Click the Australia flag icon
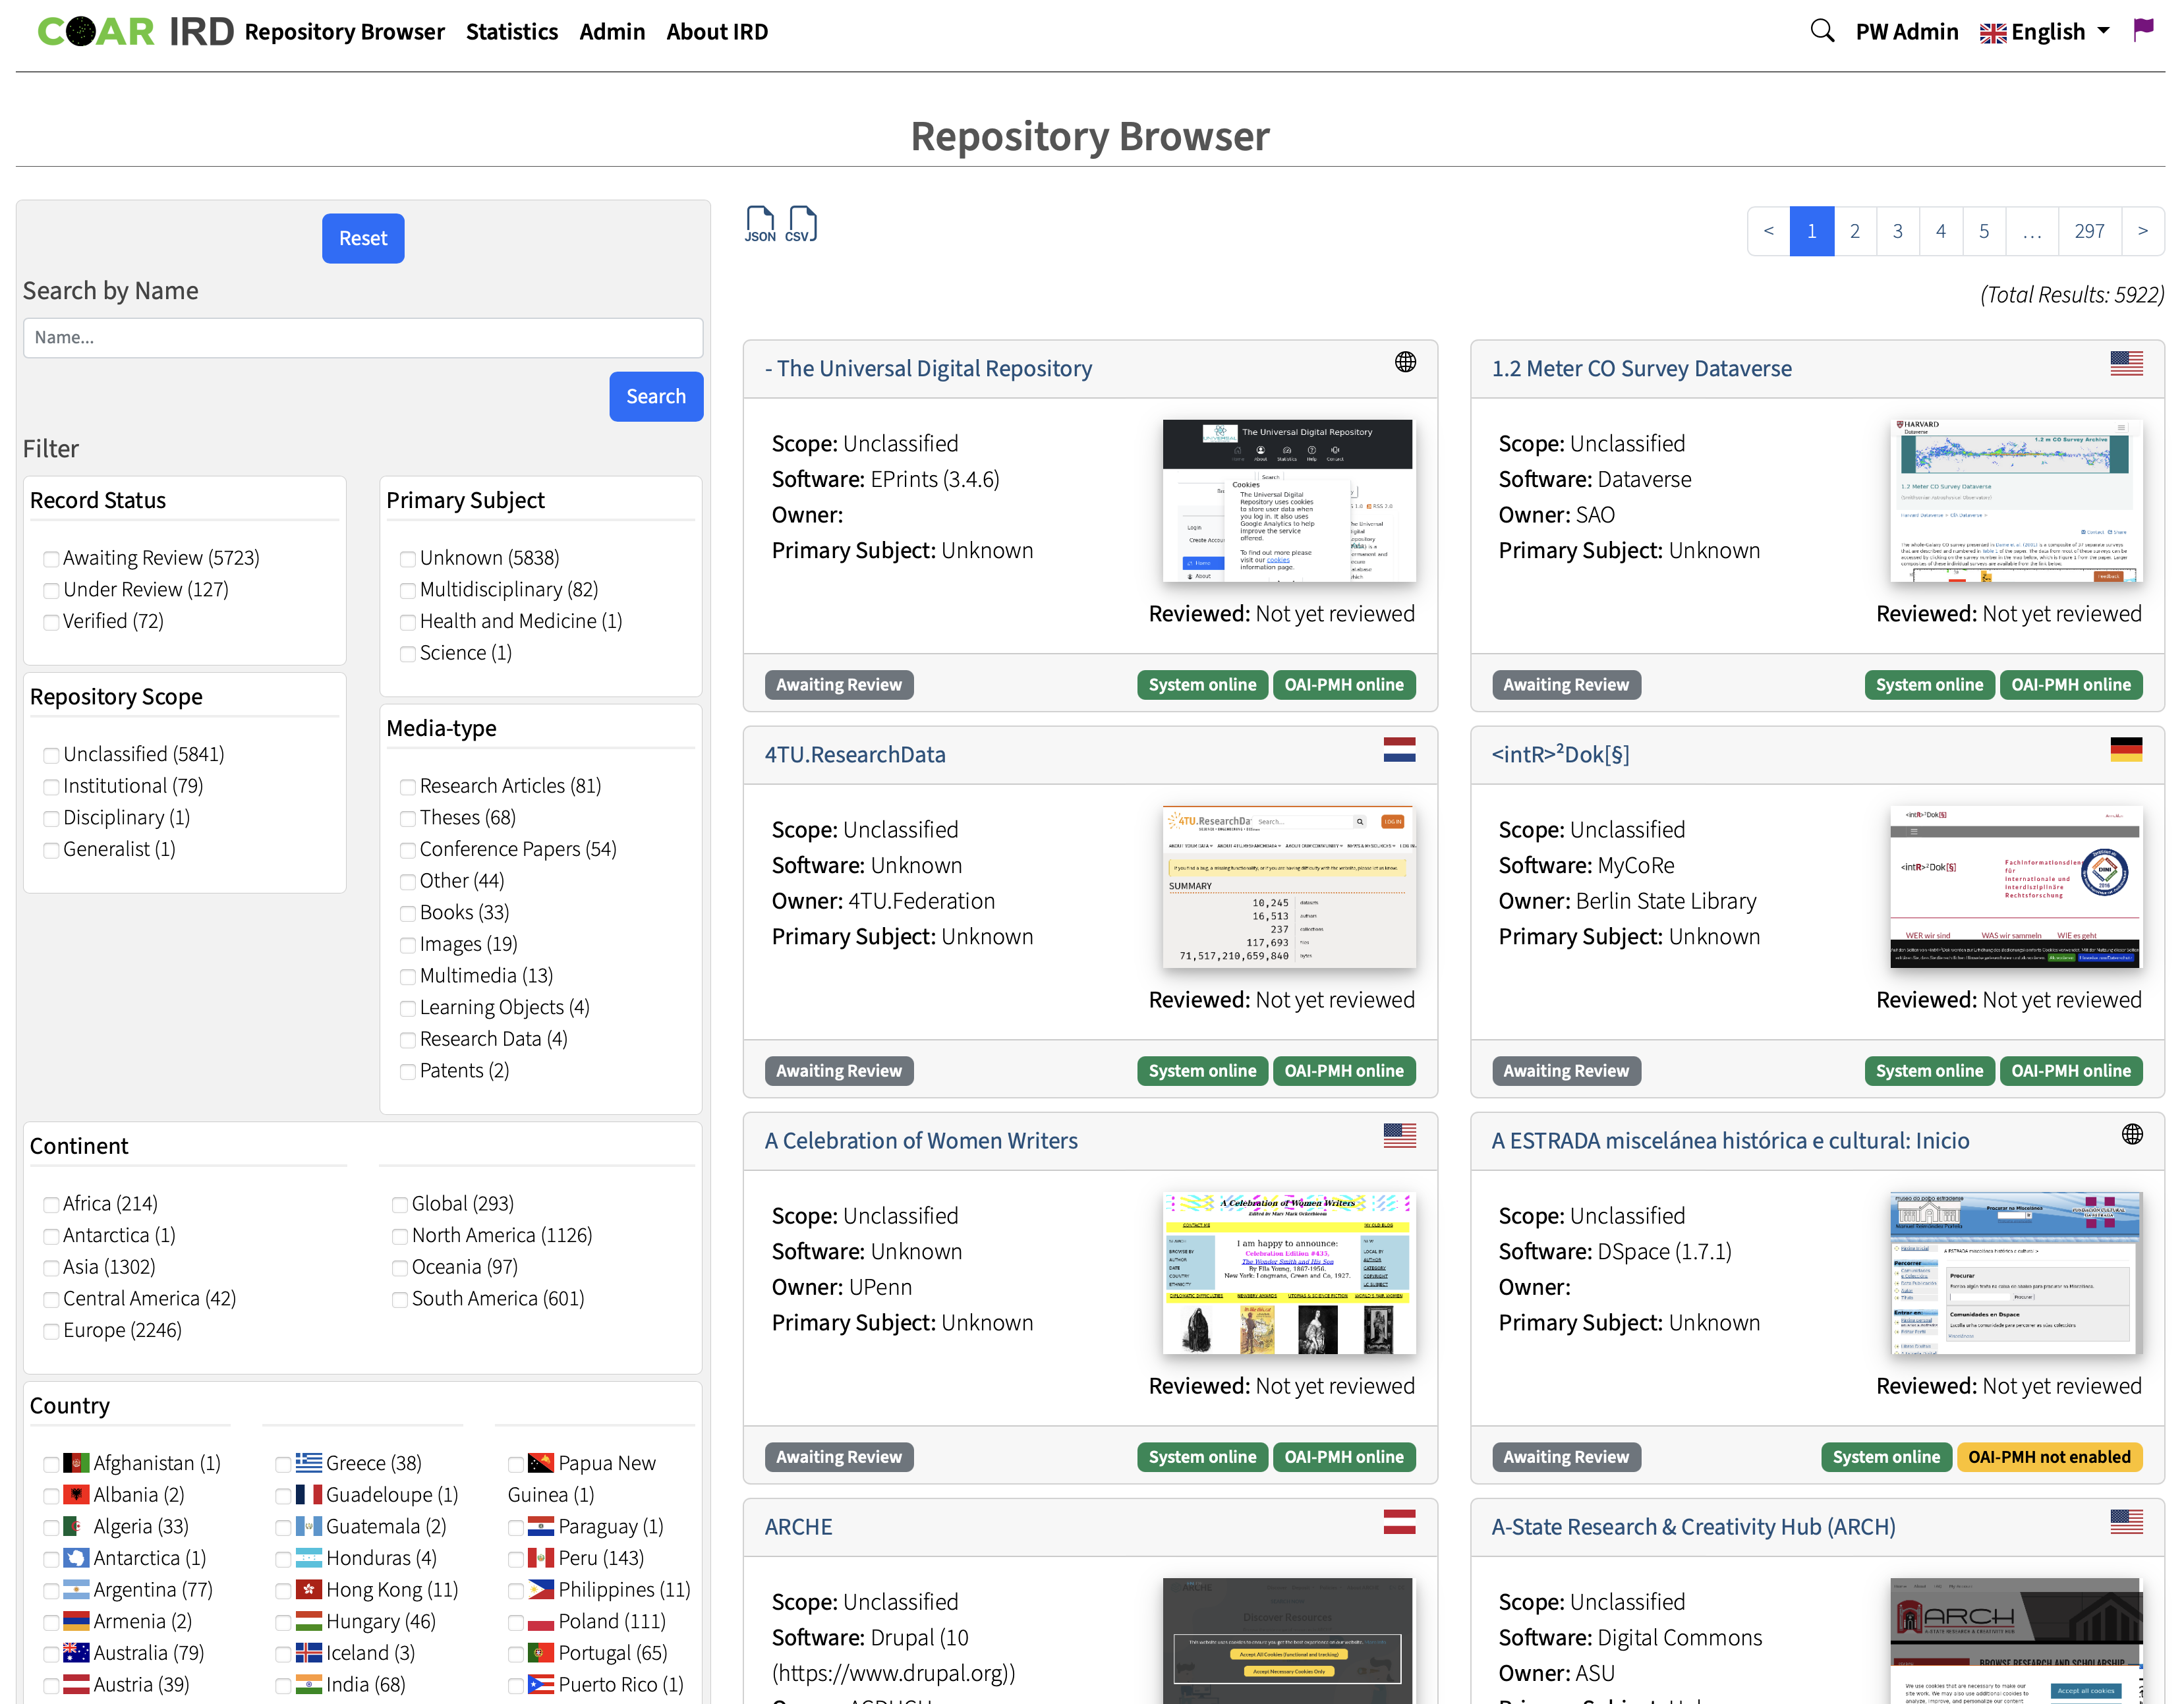Image resolution: width=2184 pixels, height=1704 pixels. (x=76, y=1653)
